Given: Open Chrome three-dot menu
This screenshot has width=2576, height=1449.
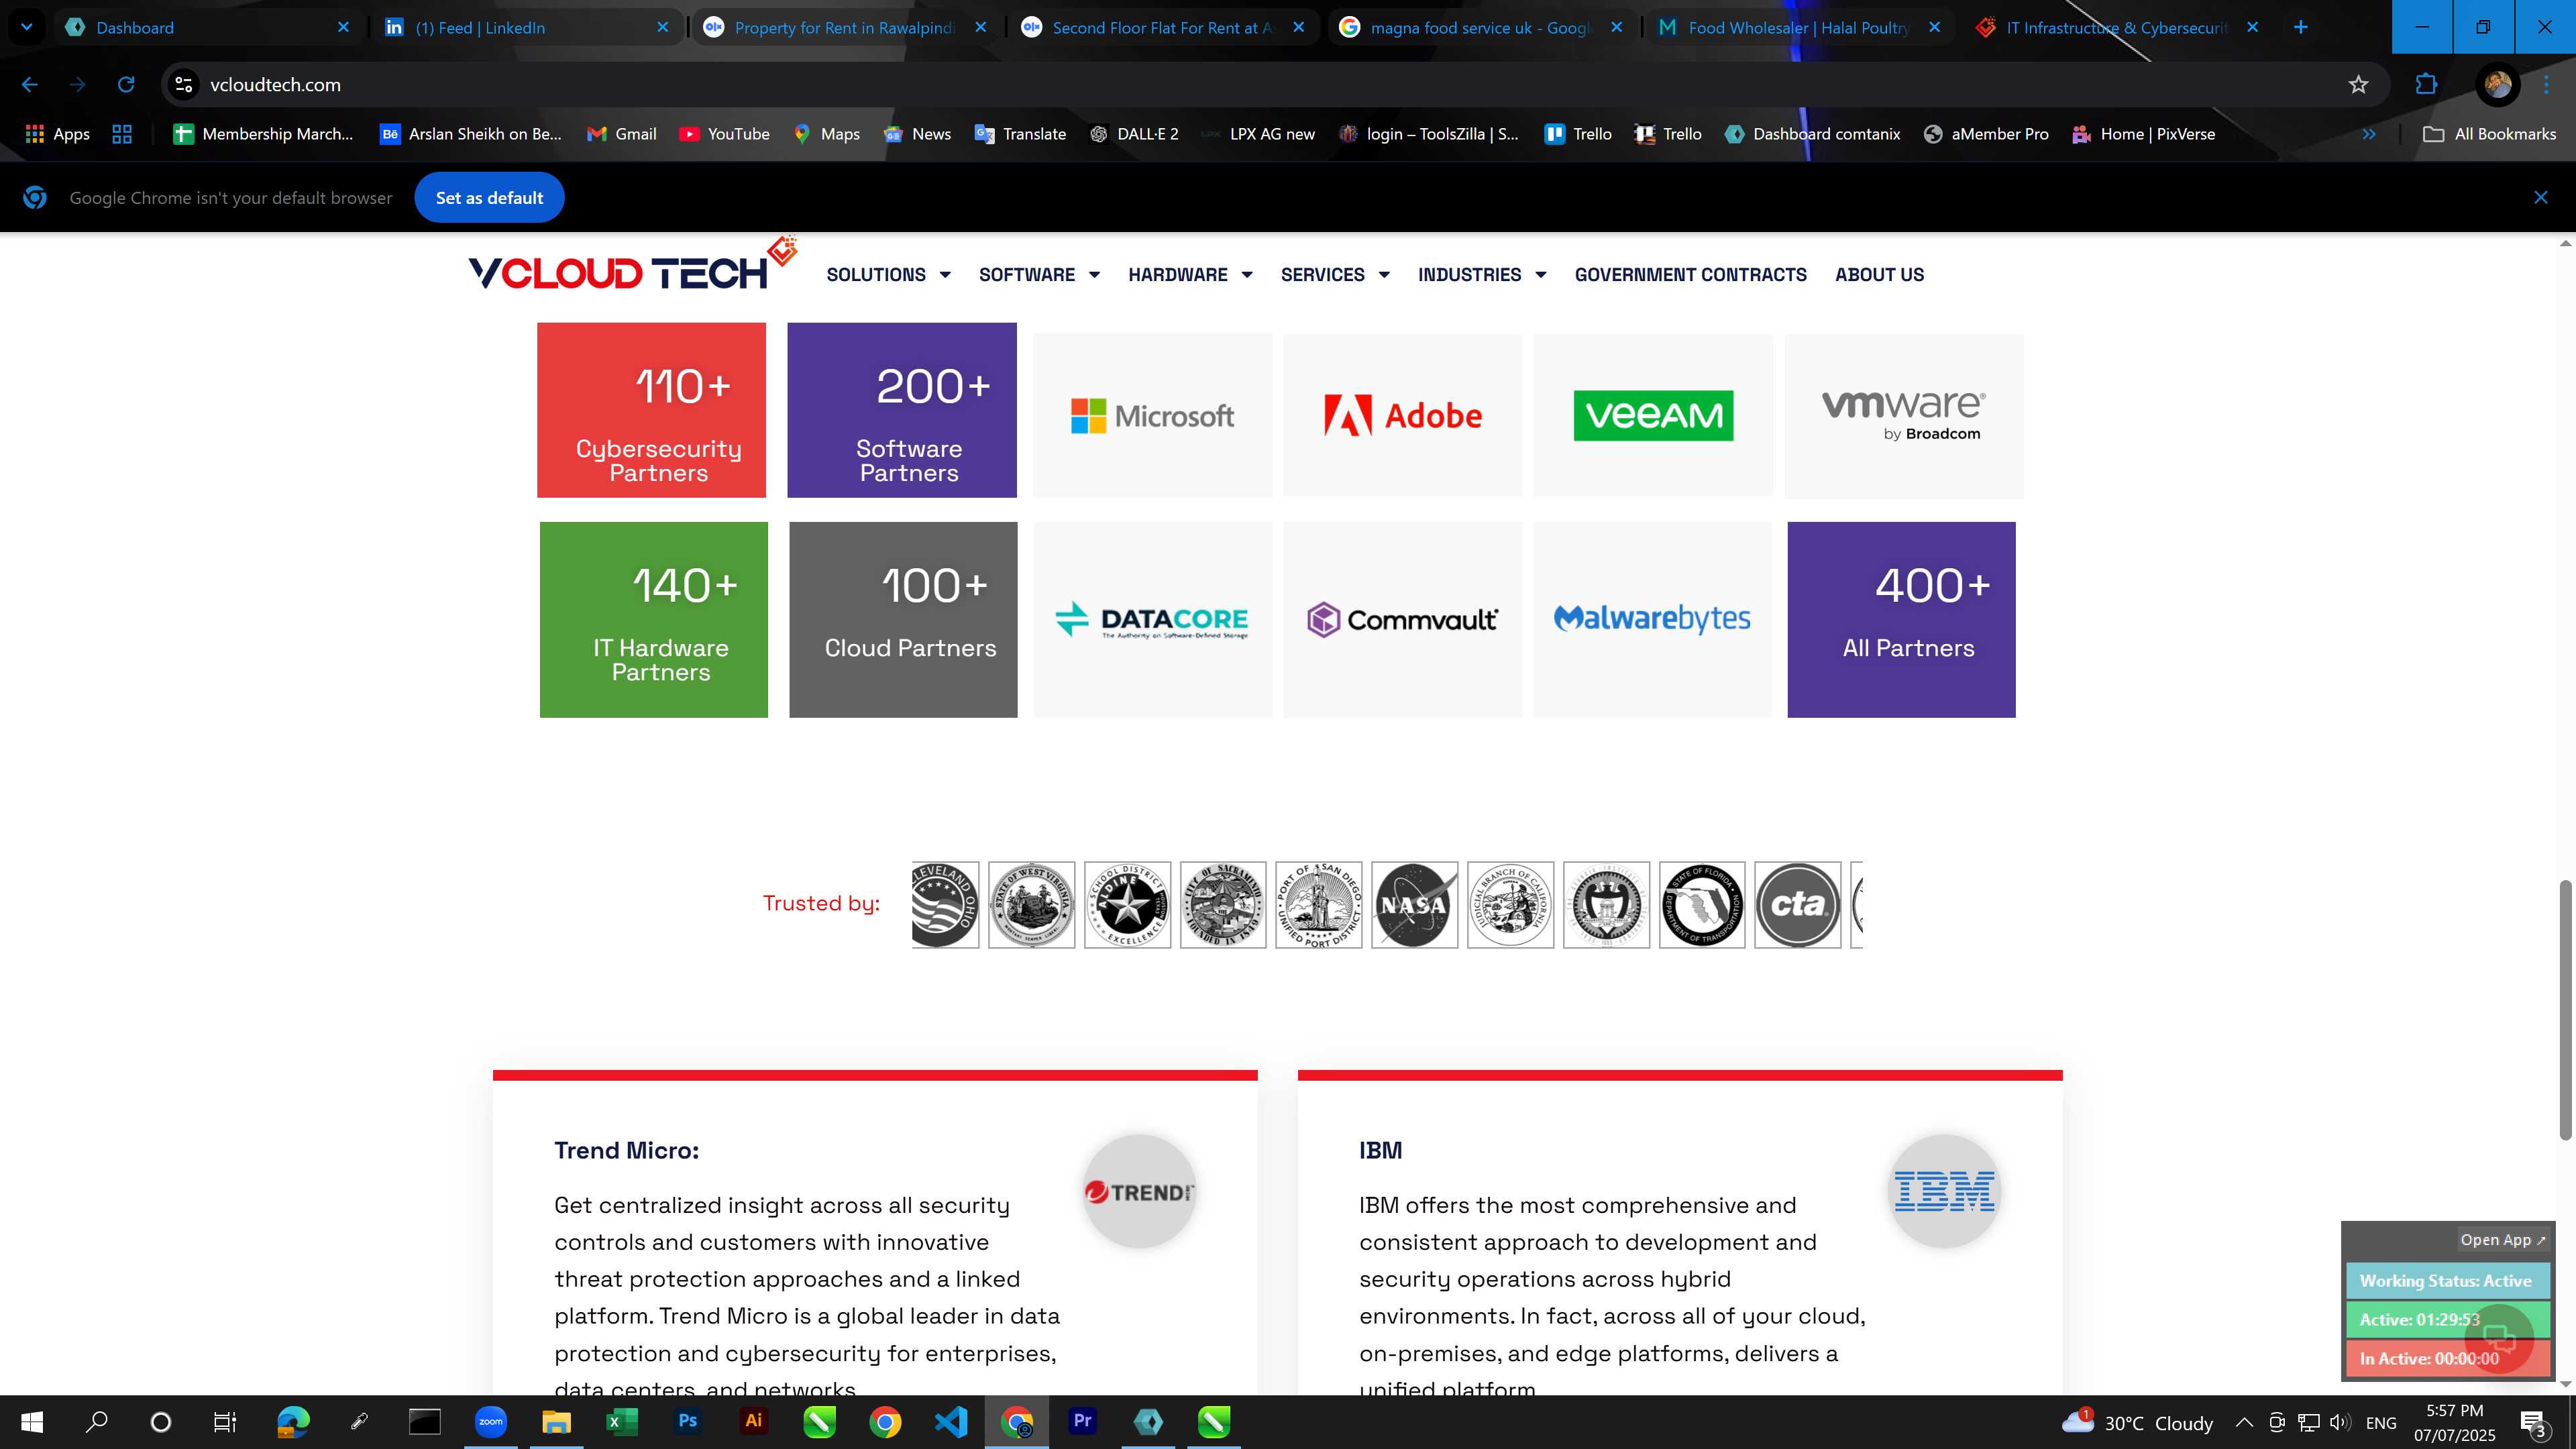Looking at the screenshot, I should [2546, 85].
